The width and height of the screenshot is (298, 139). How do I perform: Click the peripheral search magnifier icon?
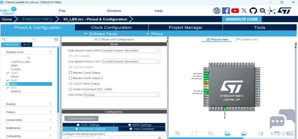[x=4, y=40]
